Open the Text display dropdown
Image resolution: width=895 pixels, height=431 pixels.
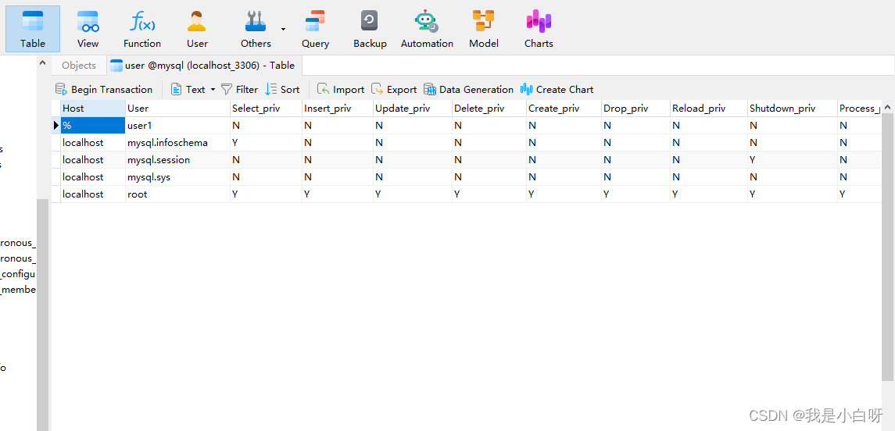point(194,90)
